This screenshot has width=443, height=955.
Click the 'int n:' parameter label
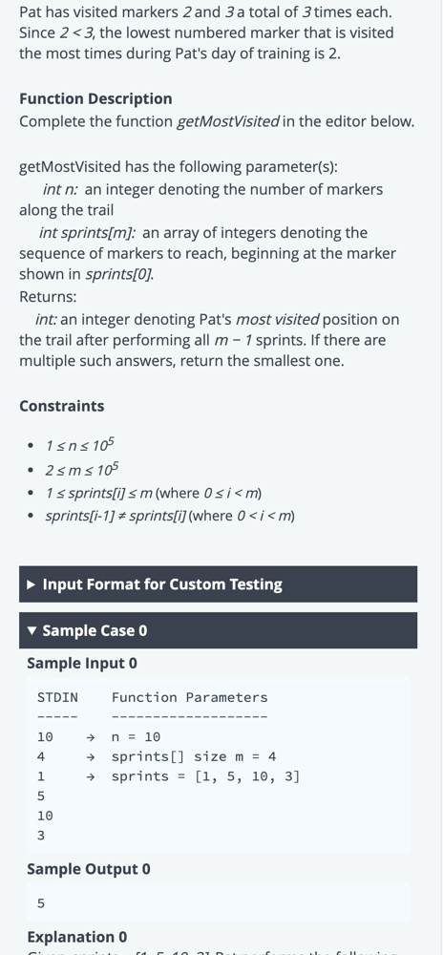(60, 189)
